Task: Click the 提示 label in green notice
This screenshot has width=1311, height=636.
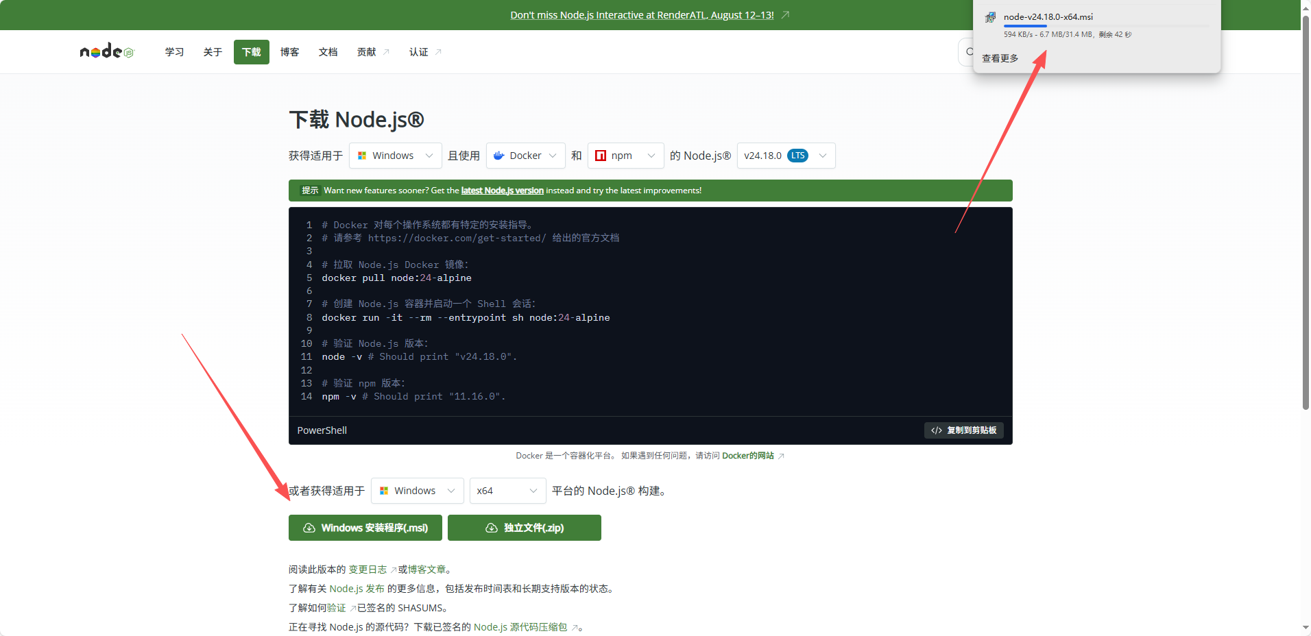Action: (310, 191)
